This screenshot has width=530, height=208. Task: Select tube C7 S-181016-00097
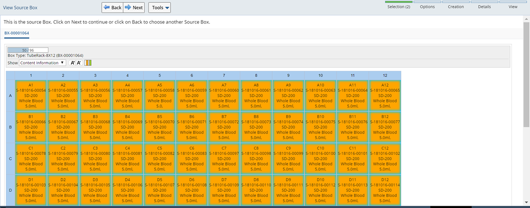[x=224, y=159]
